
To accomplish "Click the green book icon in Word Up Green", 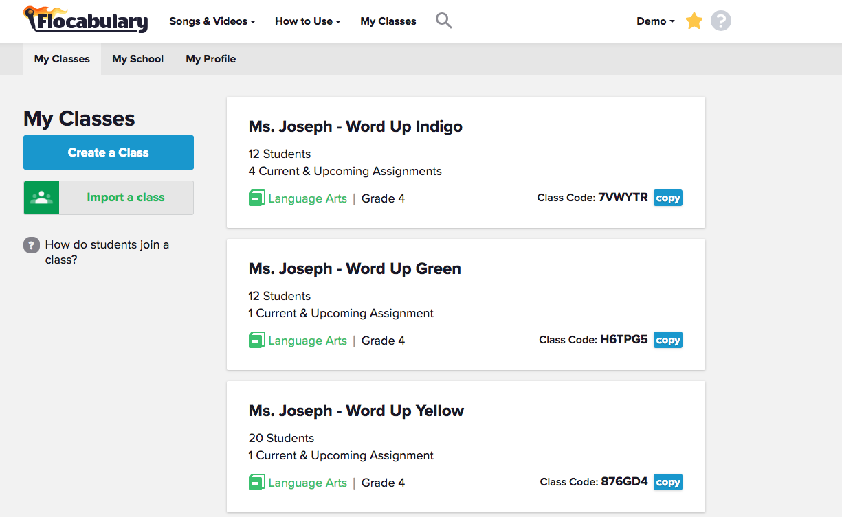I will [x=256, y=341].
